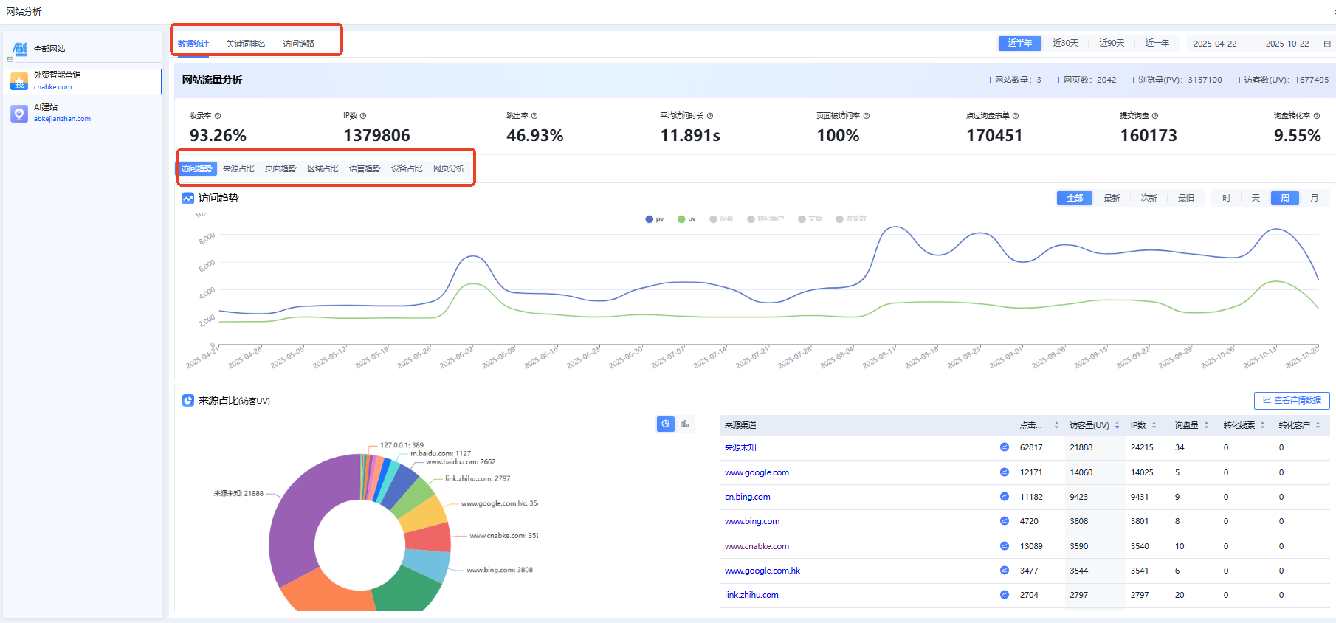Toggle the pv series in chart legend
1336x623 pixels.
click(654, 219)
